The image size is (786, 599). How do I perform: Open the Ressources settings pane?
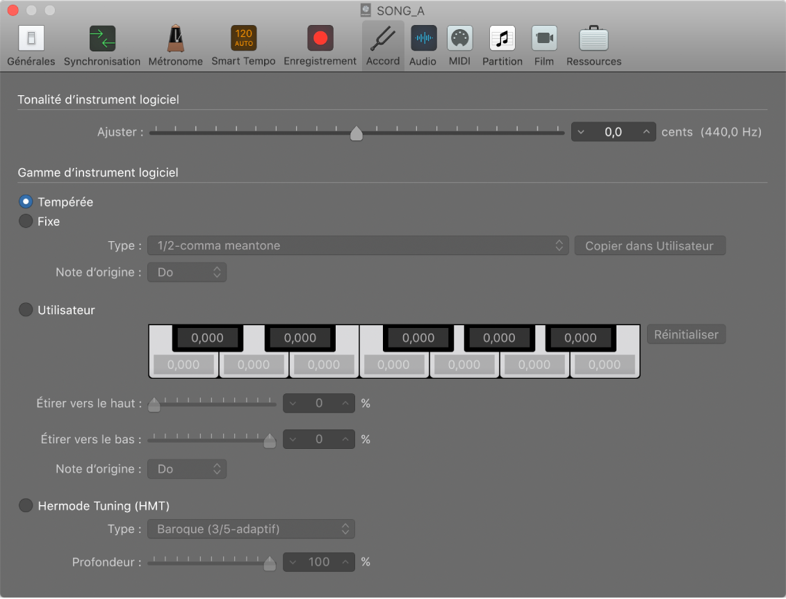coord(593,46)
